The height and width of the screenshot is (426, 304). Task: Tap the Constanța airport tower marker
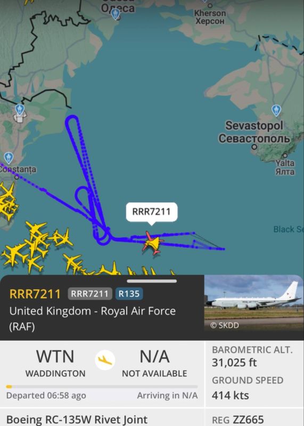tap(9, 158)
